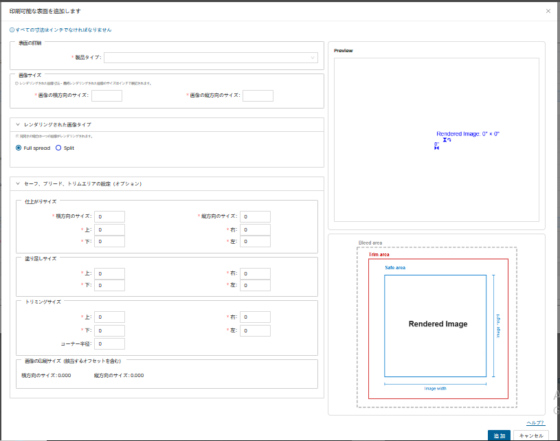Image resolution: width=560 pixels, height=441 pixels.
Task: Focus the 仕上がりサイズ 横方向のサイズ field
Action: [x=110, y=217]
